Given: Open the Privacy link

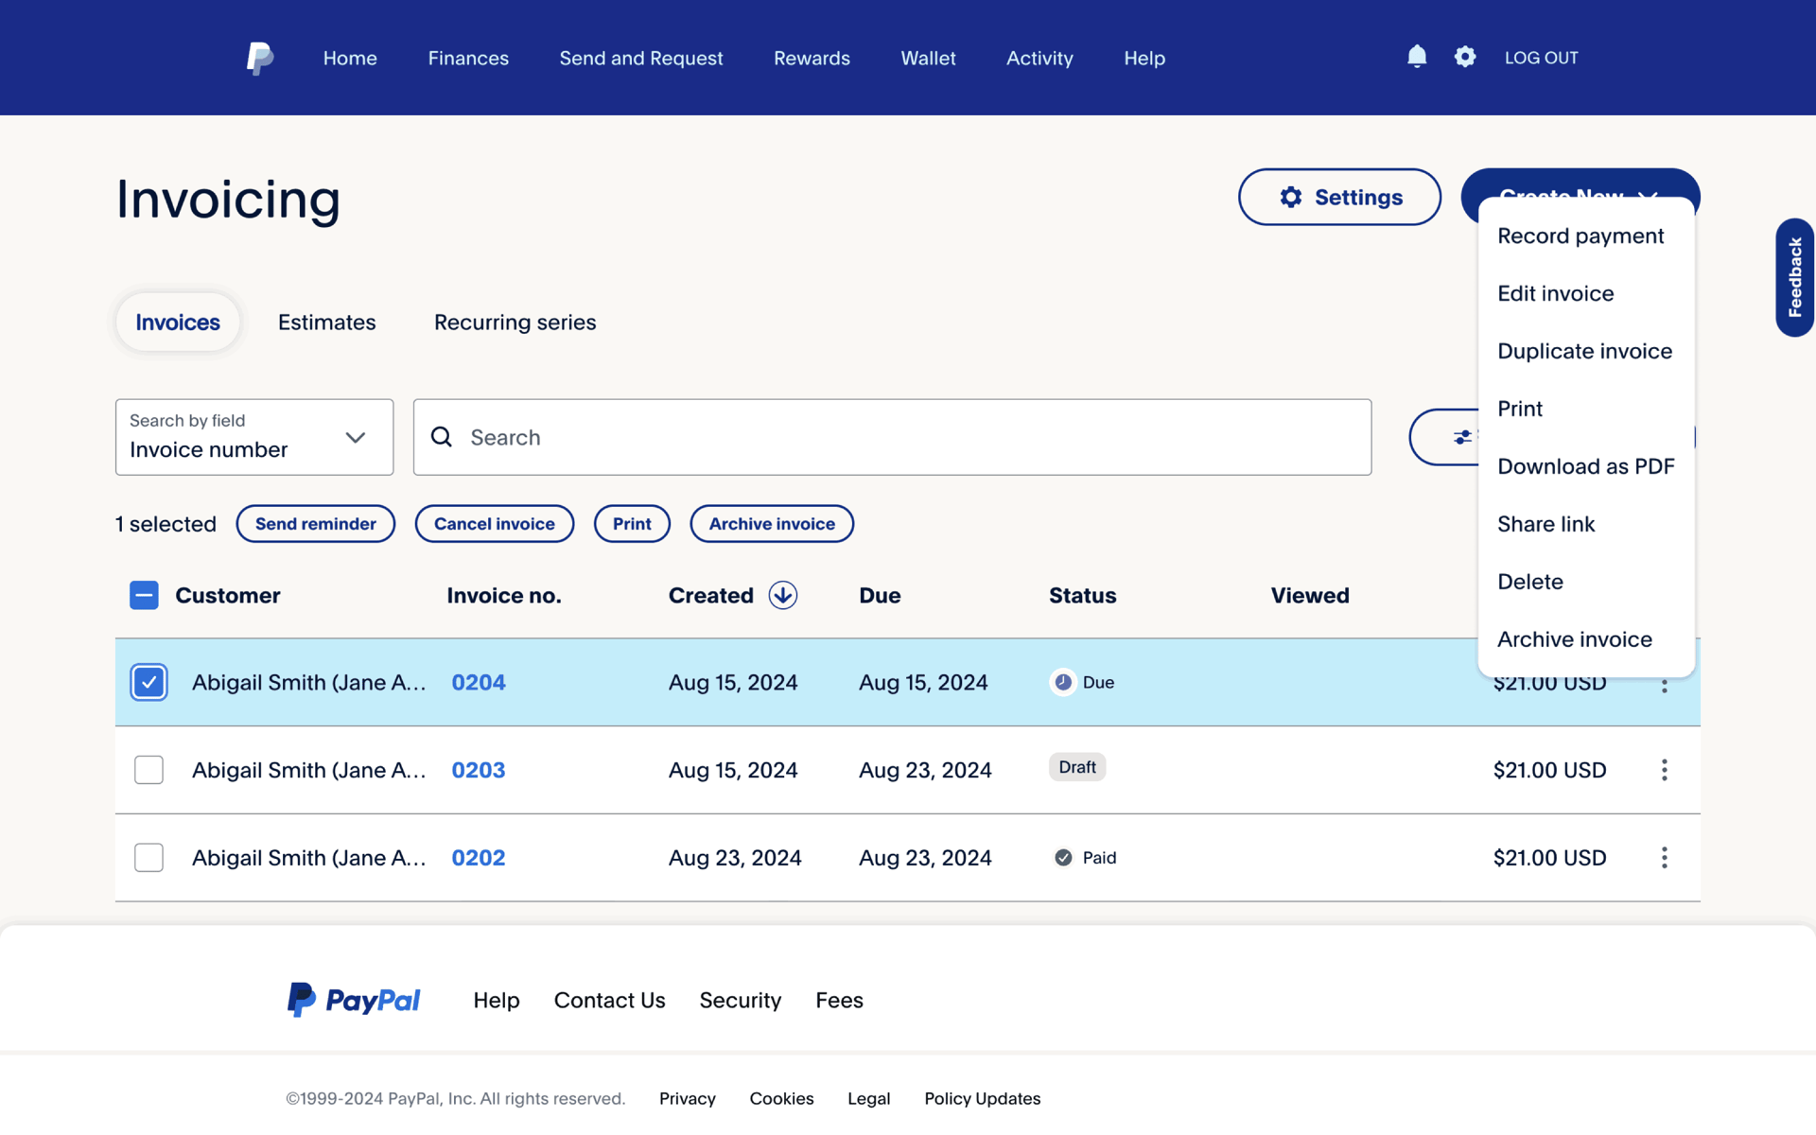Looking at the screenshot, I should pyautogui.click(x=688, y=1098).
